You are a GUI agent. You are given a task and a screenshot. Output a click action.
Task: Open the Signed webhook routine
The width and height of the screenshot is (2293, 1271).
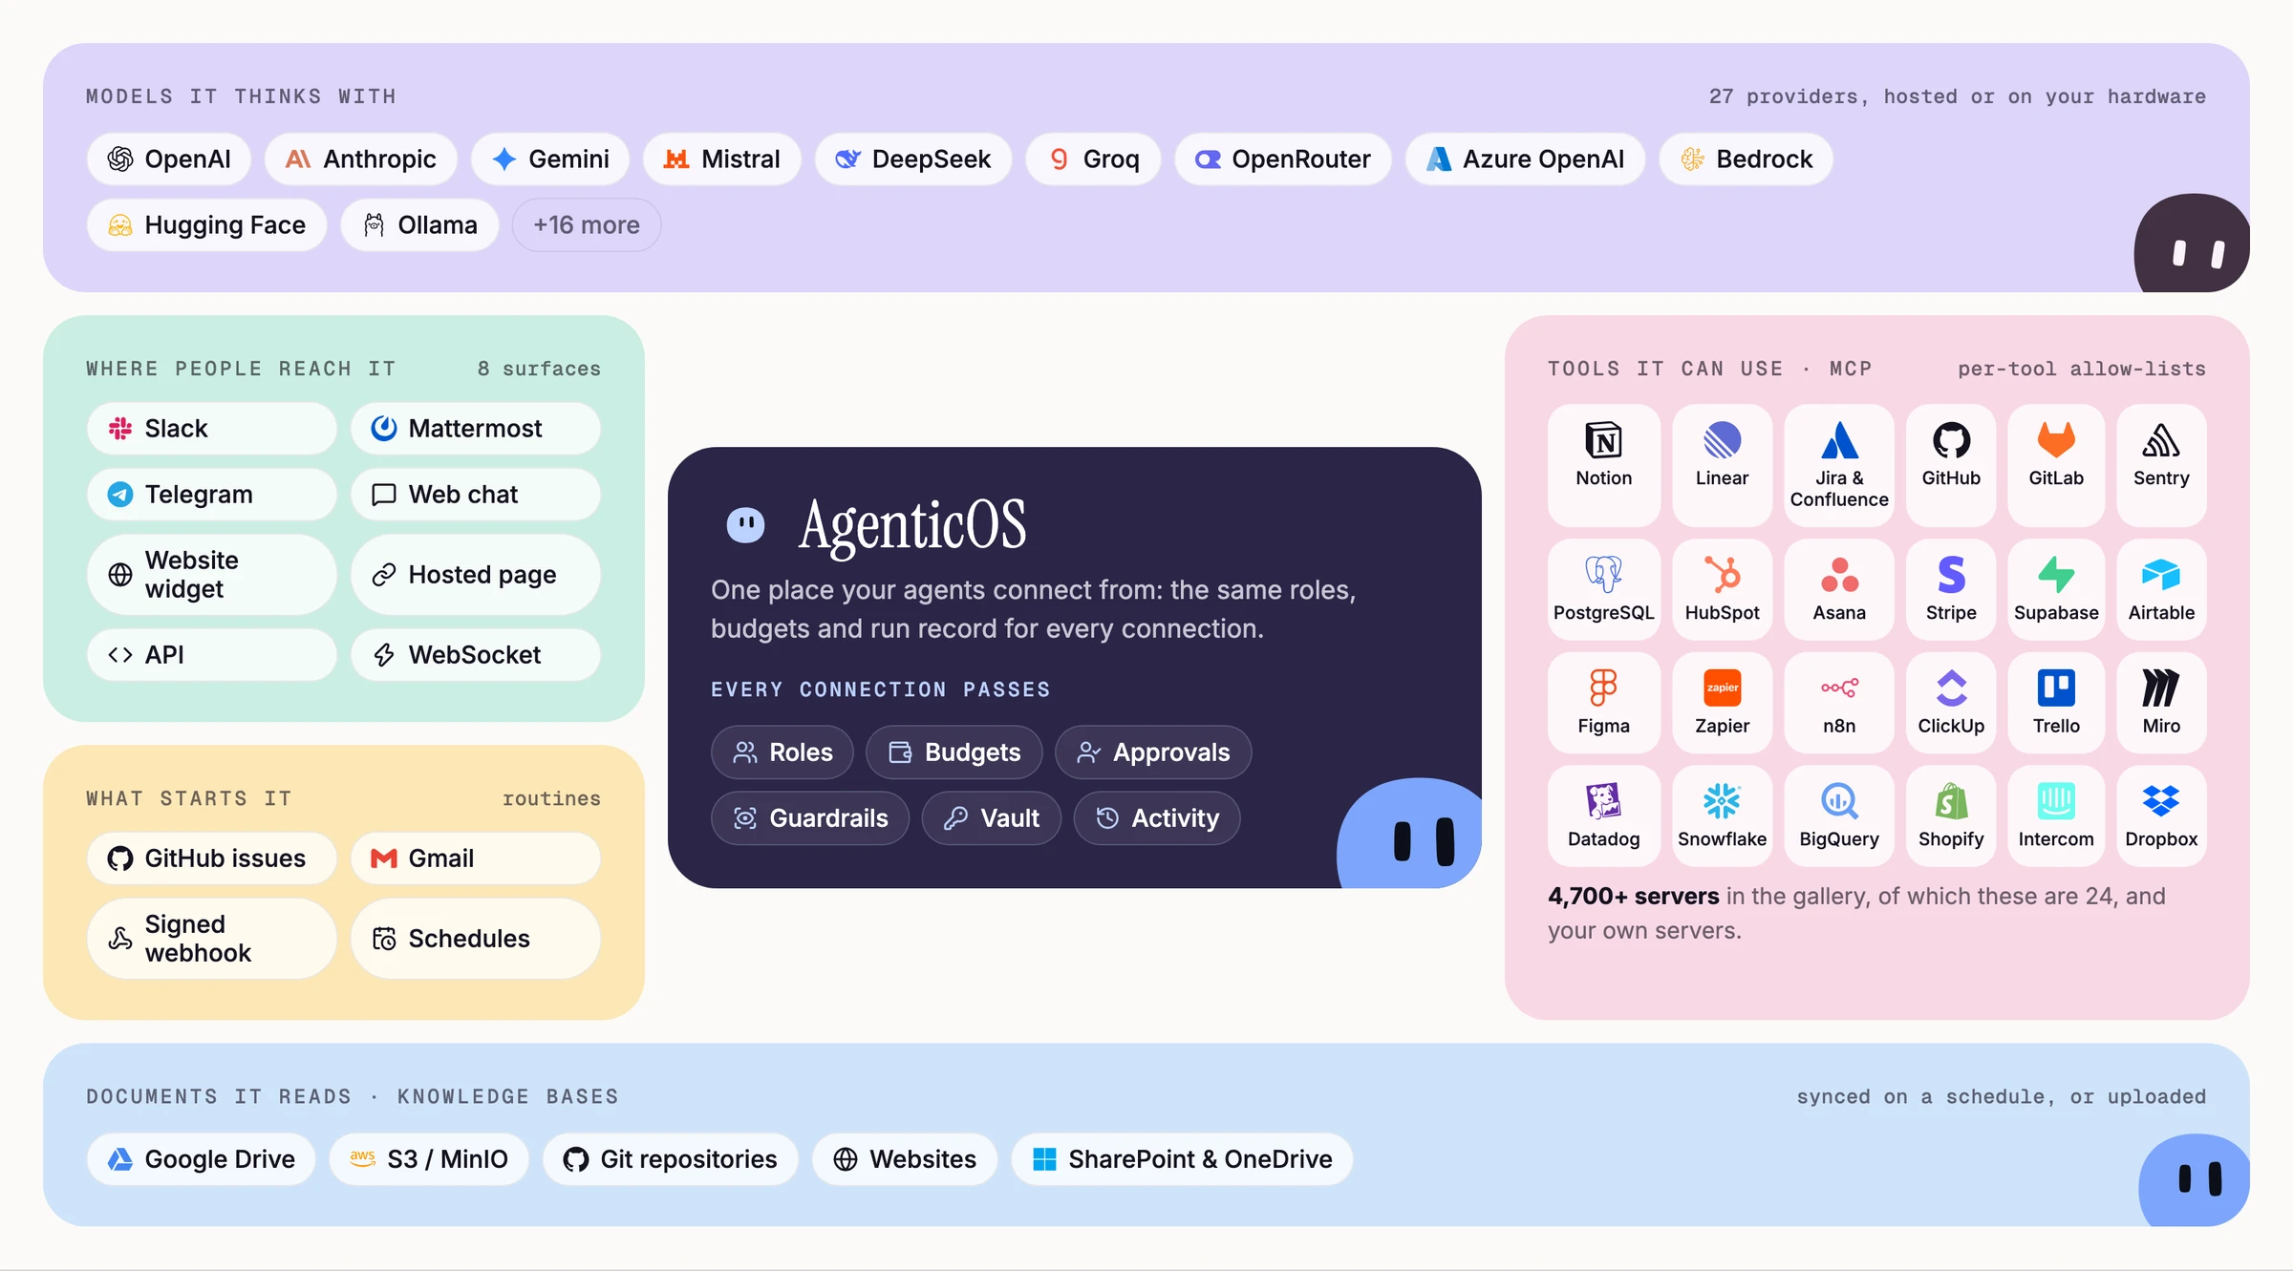(211, 938)
